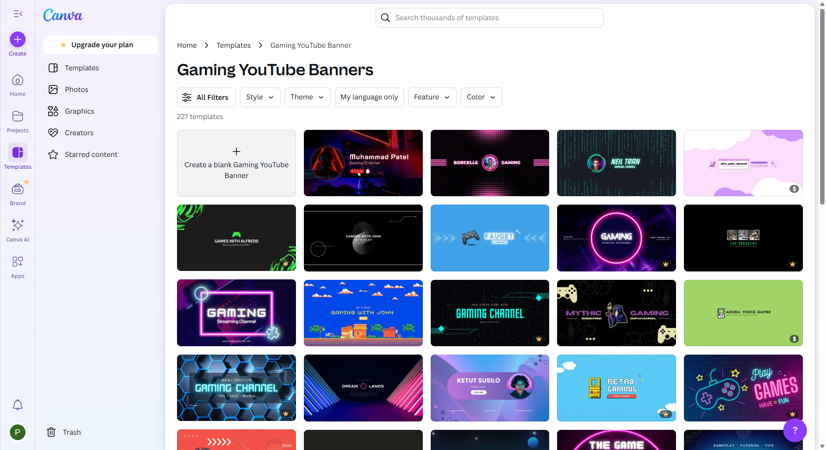Open Gaming With John pixel-art template
The image size is (826, 450).
pos(363,313)
